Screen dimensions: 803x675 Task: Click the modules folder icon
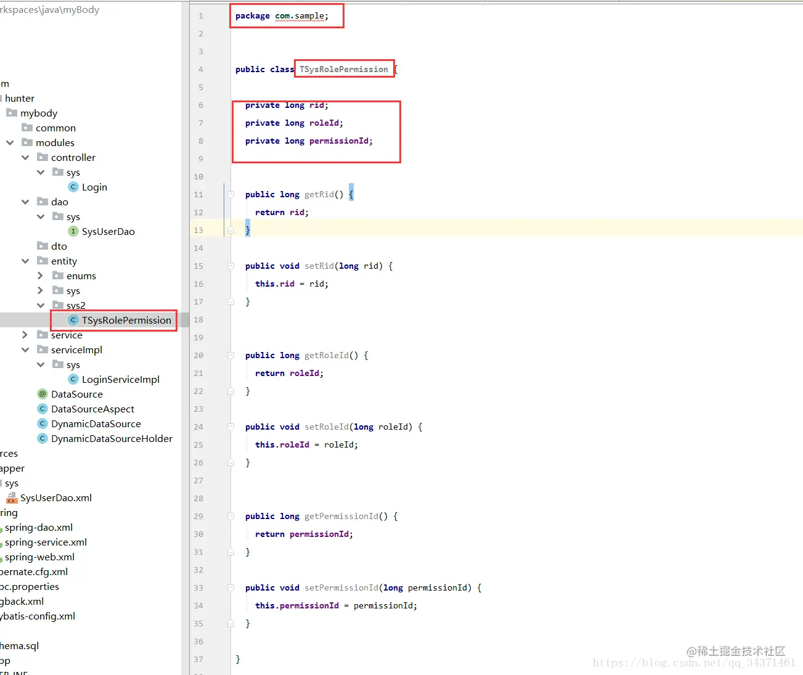click(x=27, y=142)
